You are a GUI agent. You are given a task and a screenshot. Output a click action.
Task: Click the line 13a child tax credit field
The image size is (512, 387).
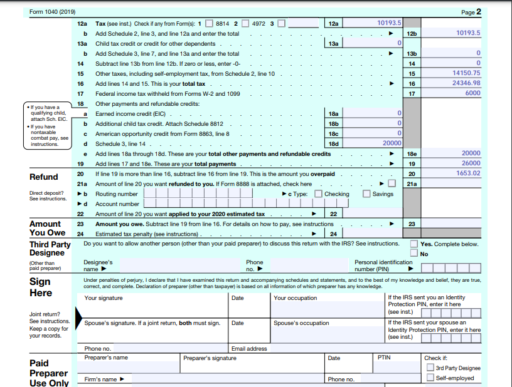click(372, 43)
